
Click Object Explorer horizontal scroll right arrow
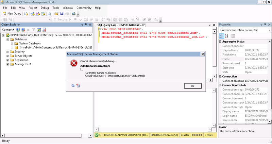click(90, 135)
